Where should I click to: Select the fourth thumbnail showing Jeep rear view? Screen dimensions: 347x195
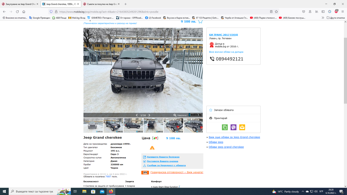154,125
